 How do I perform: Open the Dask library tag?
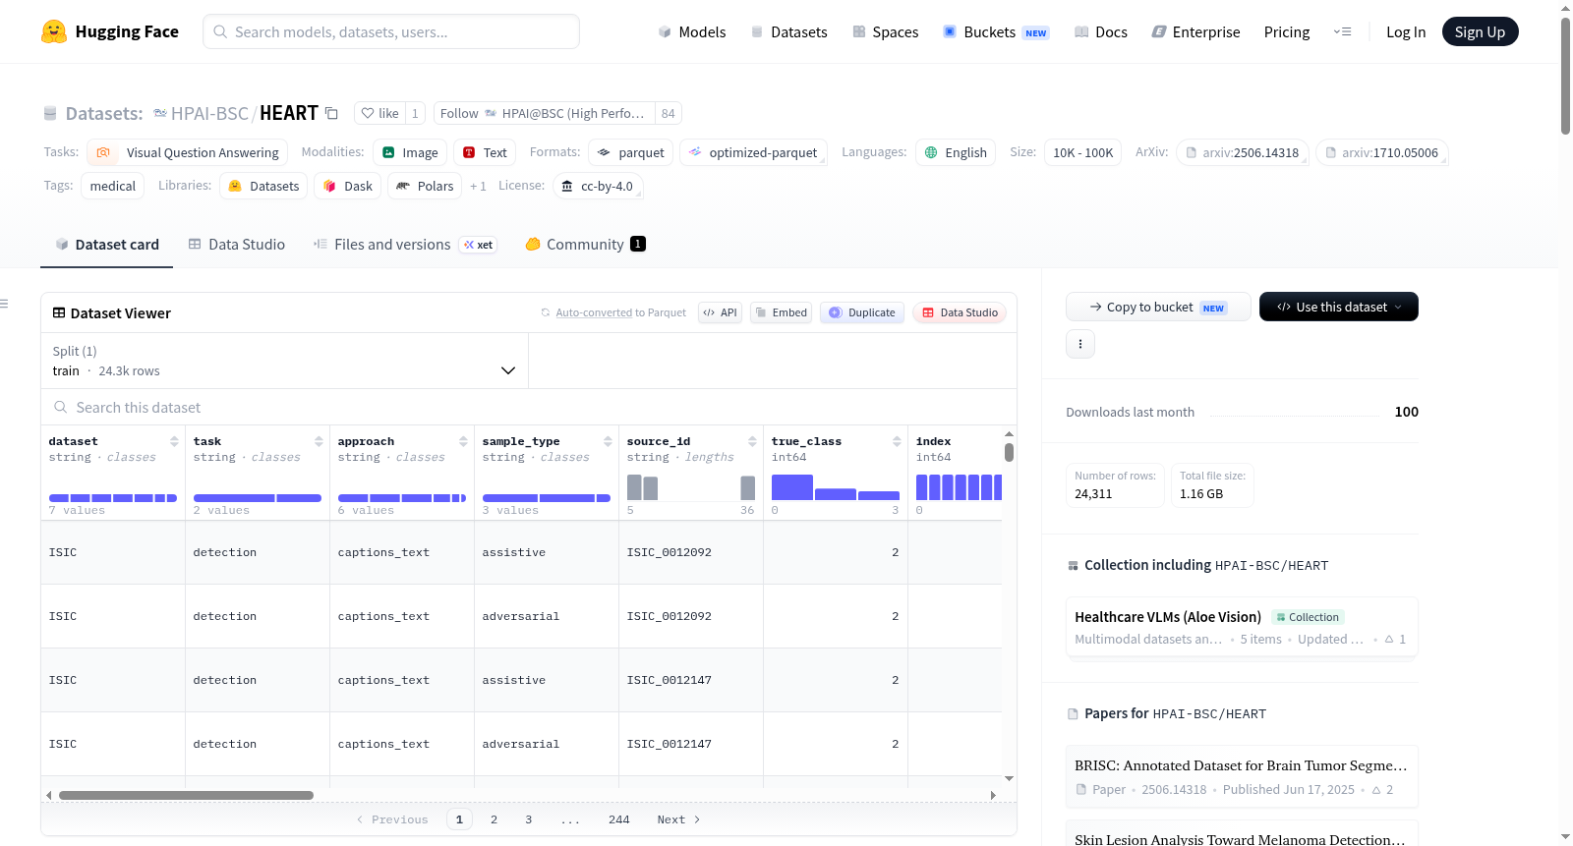tap(348, 186)
